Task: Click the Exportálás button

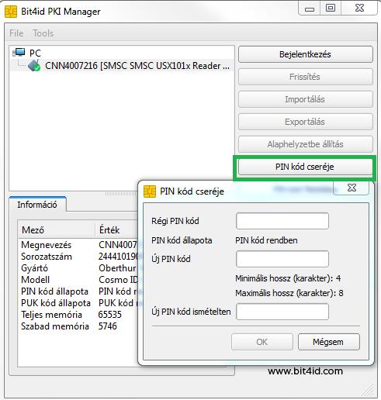Action: click(306, 122)
